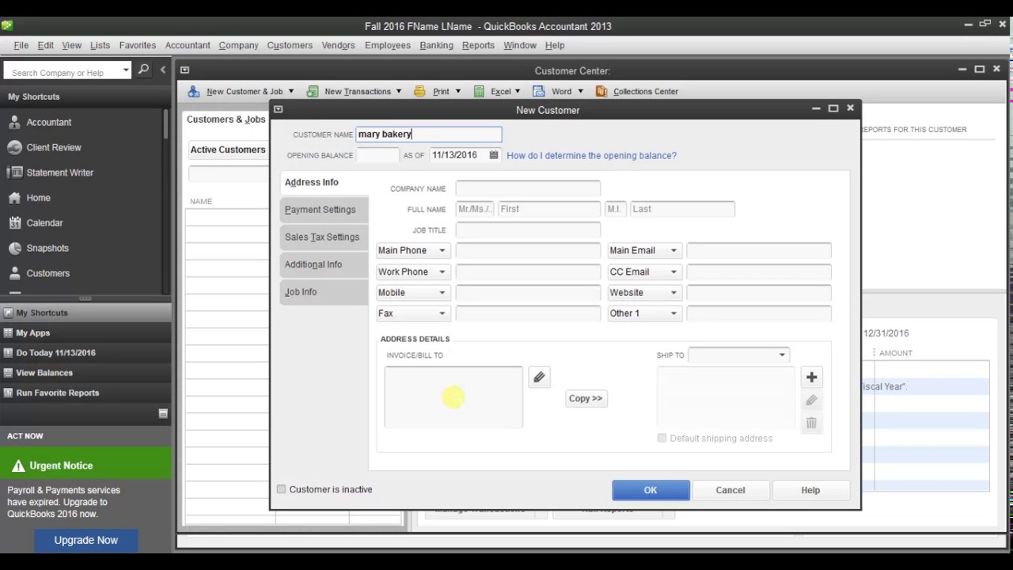This screenshot has height=570, width=1013.
Task: Open 'How do I determine the opening balance?' link
Action: (x=591, y=156)
